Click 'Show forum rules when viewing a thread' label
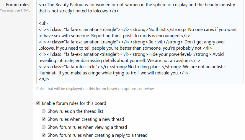Viewport: 245px width, 140px height. pyautogui.click(x=87, y=127)
